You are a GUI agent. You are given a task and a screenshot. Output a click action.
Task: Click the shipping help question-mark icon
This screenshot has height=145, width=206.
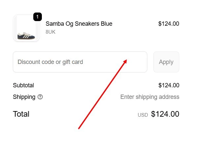[40, 97]
